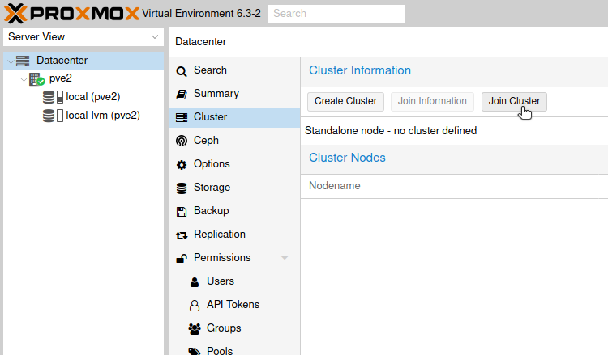Viewport: 608px width, 355px height.
Task: Select the Datacenter server icon in tree
Action: tap(23, 61)
